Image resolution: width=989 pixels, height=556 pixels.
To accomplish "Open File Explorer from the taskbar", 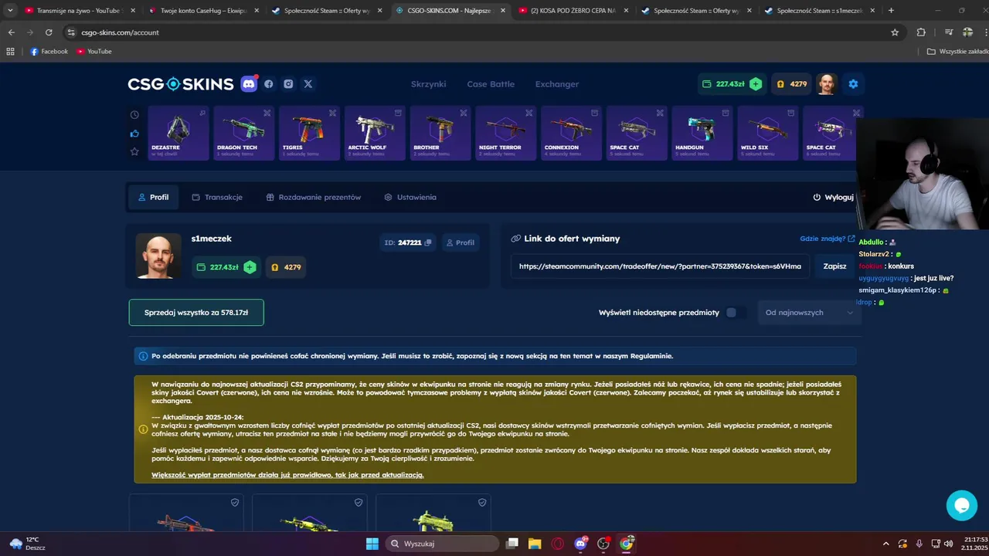I will 534,544.
